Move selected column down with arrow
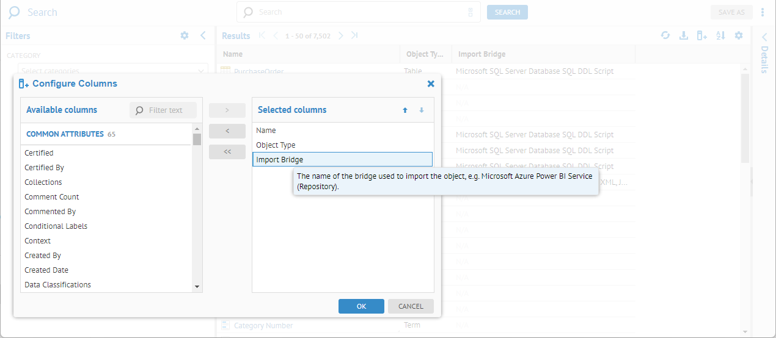Screen dimensions: 776x338 tap(421, 110)
